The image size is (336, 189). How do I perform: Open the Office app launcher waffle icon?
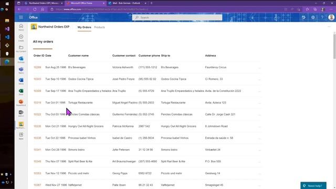point(21,17)
